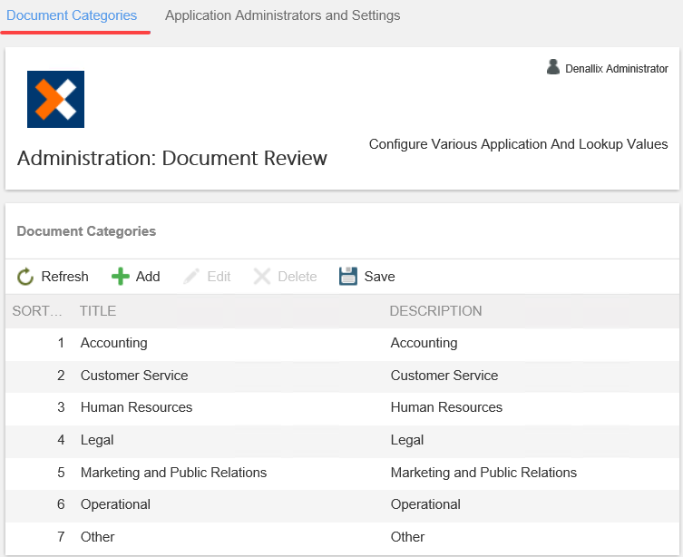Viewport: 683px width, 557px height.
Task: Sort by the Title column header
Action: click(x=98, y=311)
